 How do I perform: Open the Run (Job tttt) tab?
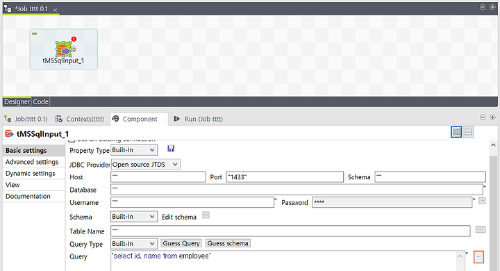click(199, 119)
